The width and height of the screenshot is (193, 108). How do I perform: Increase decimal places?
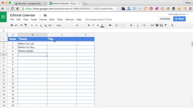tap(45, 25)
